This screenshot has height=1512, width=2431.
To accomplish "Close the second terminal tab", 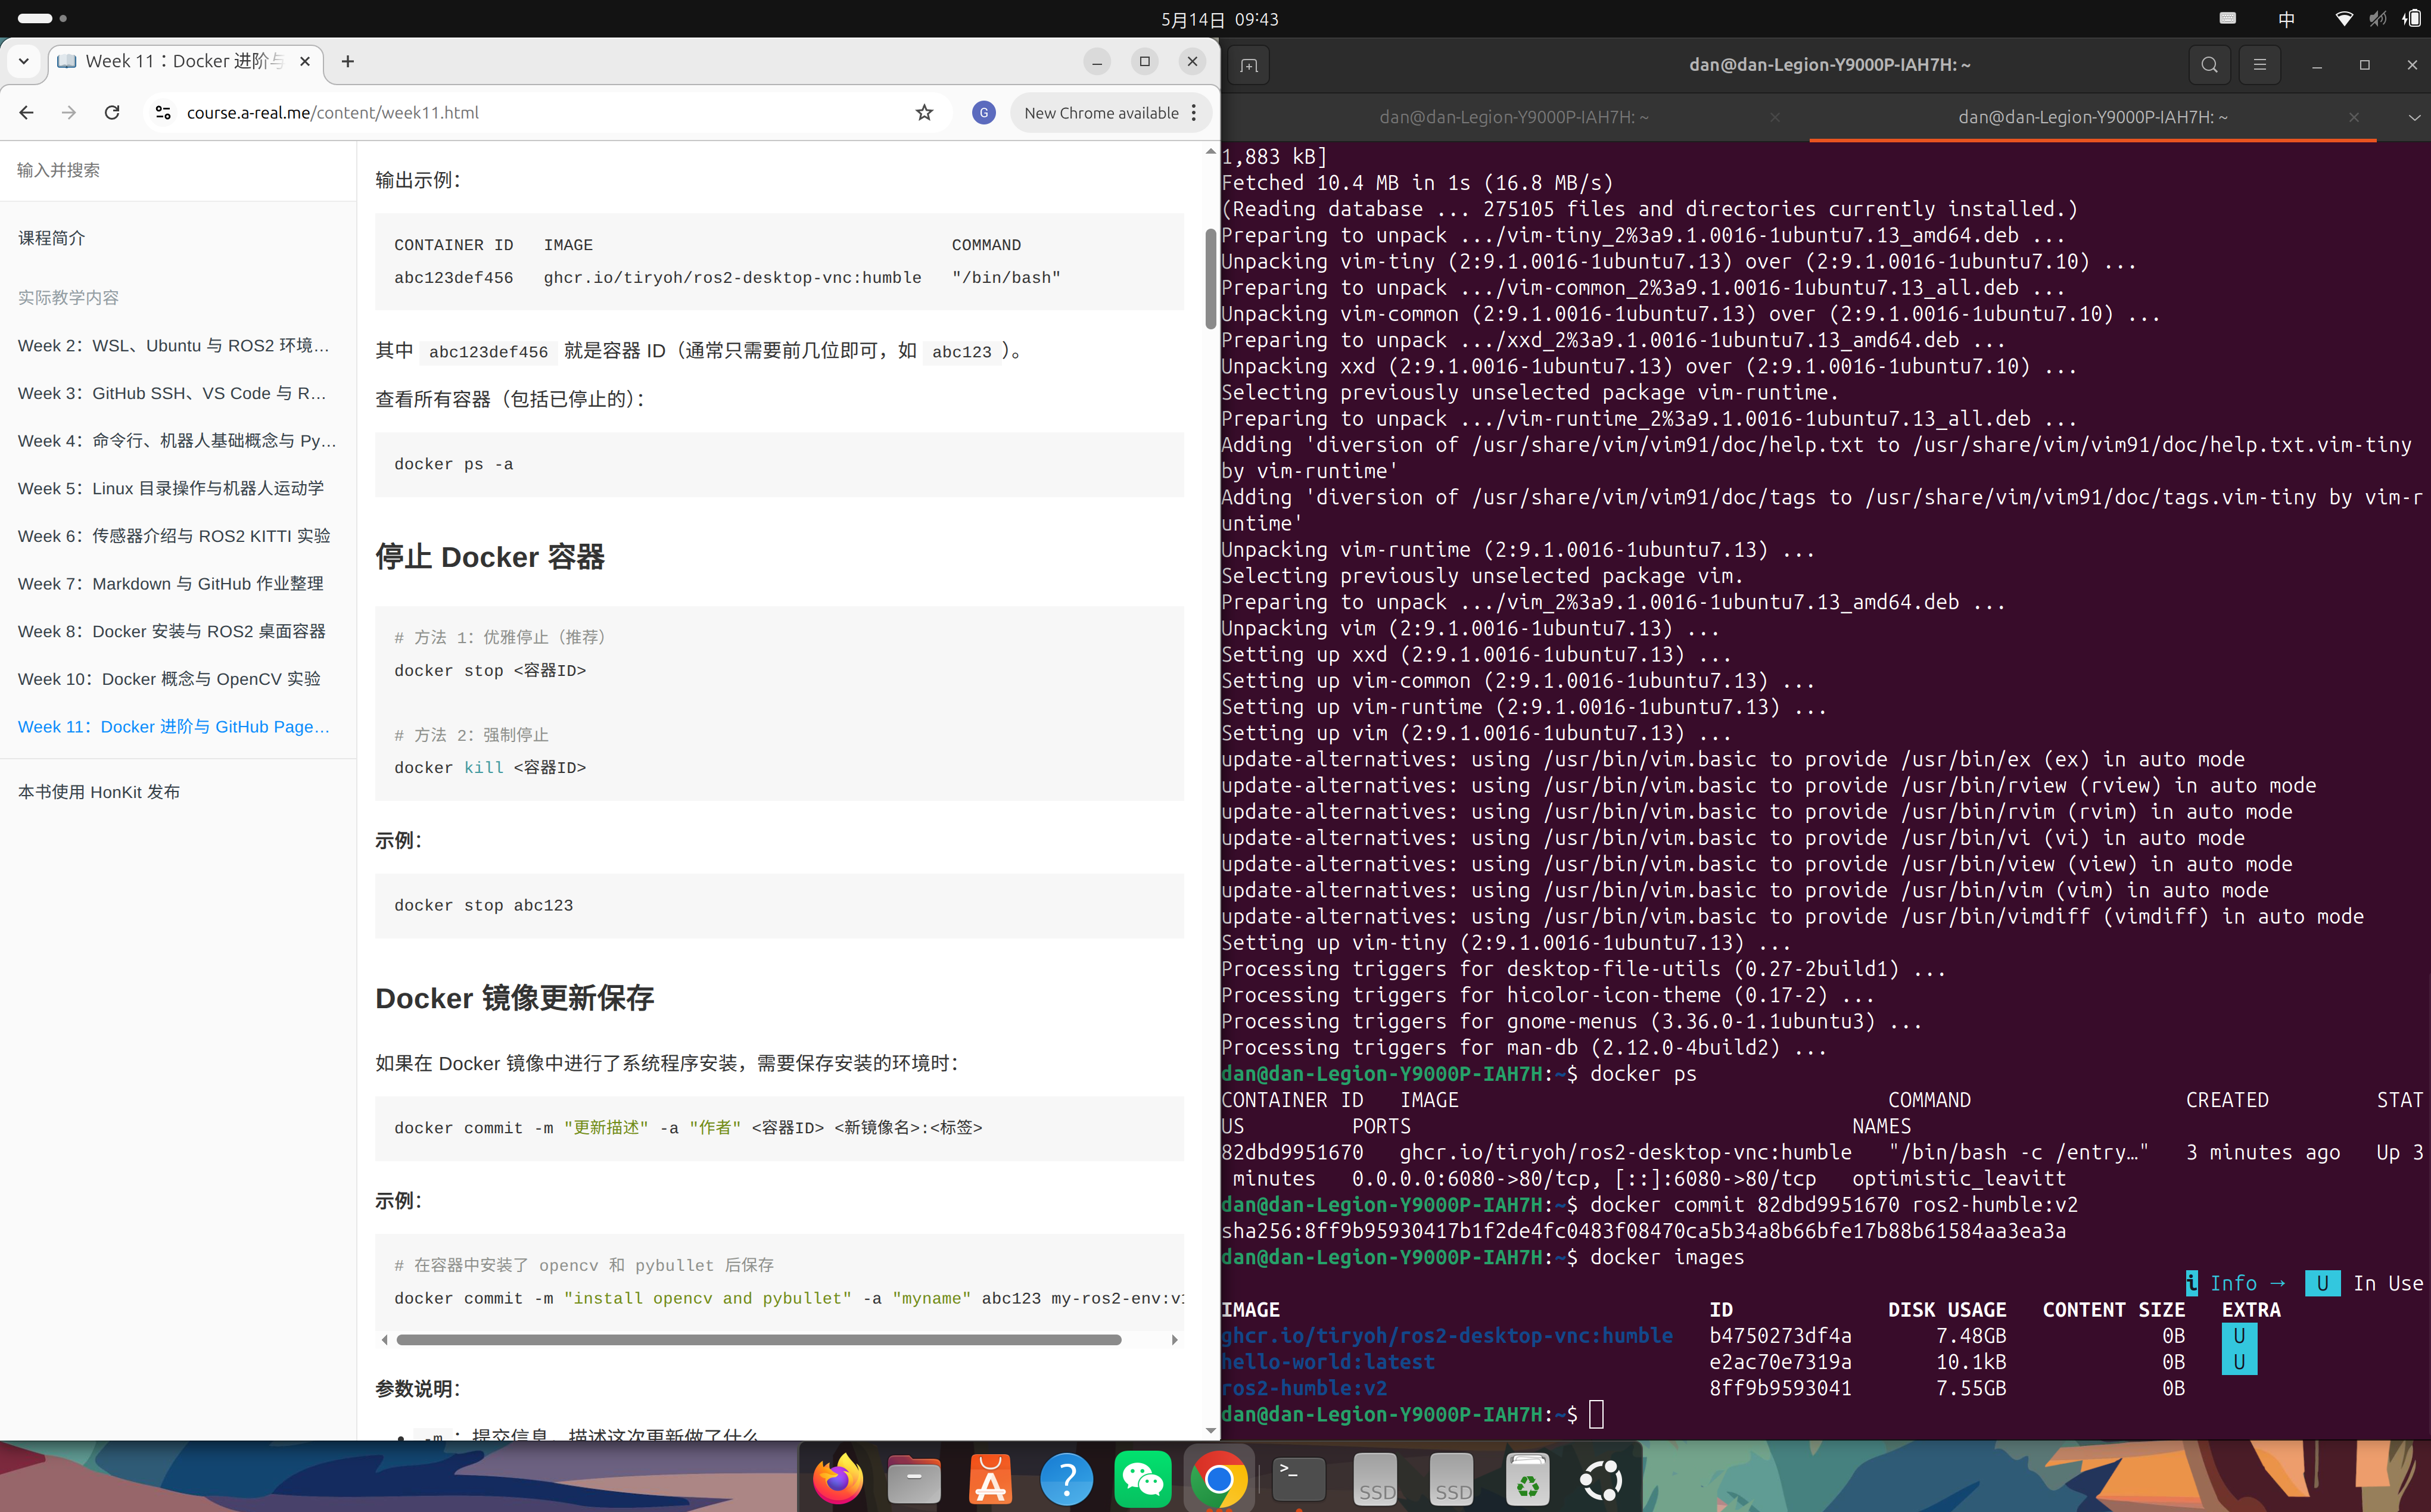I will point(2353,117).
